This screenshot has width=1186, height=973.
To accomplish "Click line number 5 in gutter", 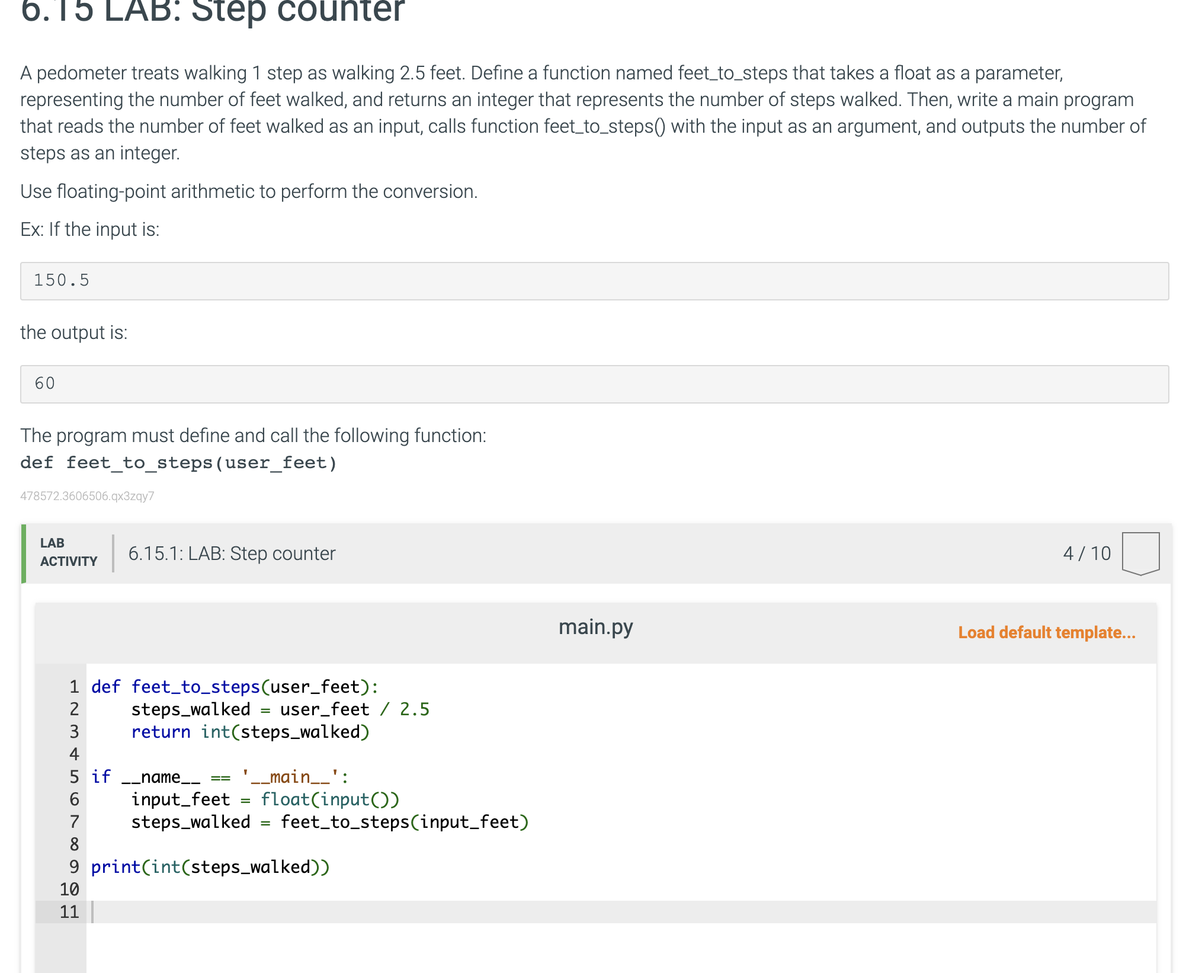I will [74, 777].
